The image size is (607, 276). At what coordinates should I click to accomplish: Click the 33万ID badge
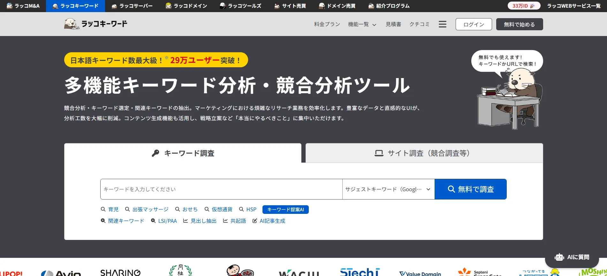[x=524, y=6]
